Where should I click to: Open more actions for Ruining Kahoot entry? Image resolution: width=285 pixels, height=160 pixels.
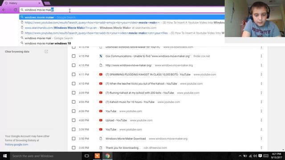261,93
